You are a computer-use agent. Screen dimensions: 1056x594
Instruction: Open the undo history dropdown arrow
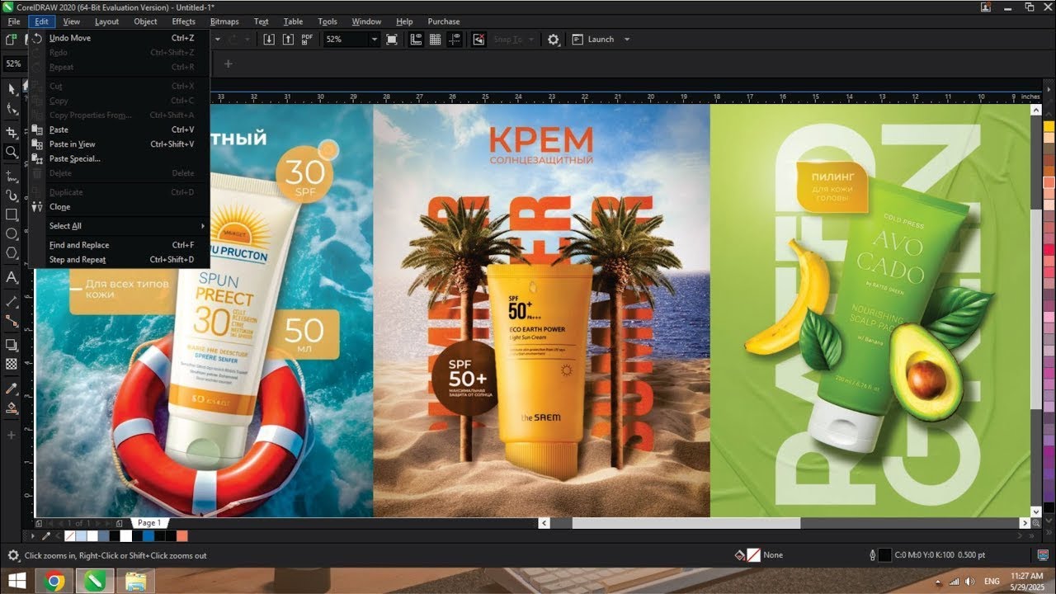[219, 39]
